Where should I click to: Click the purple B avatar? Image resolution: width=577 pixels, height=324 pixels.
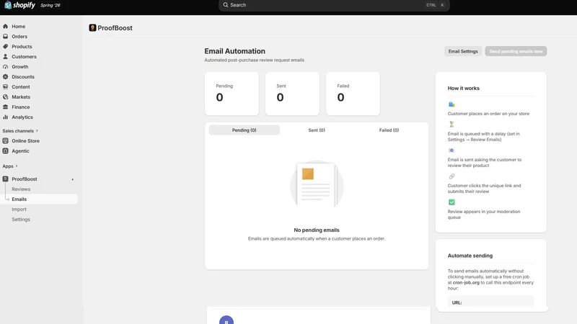[x=226, y=320]
